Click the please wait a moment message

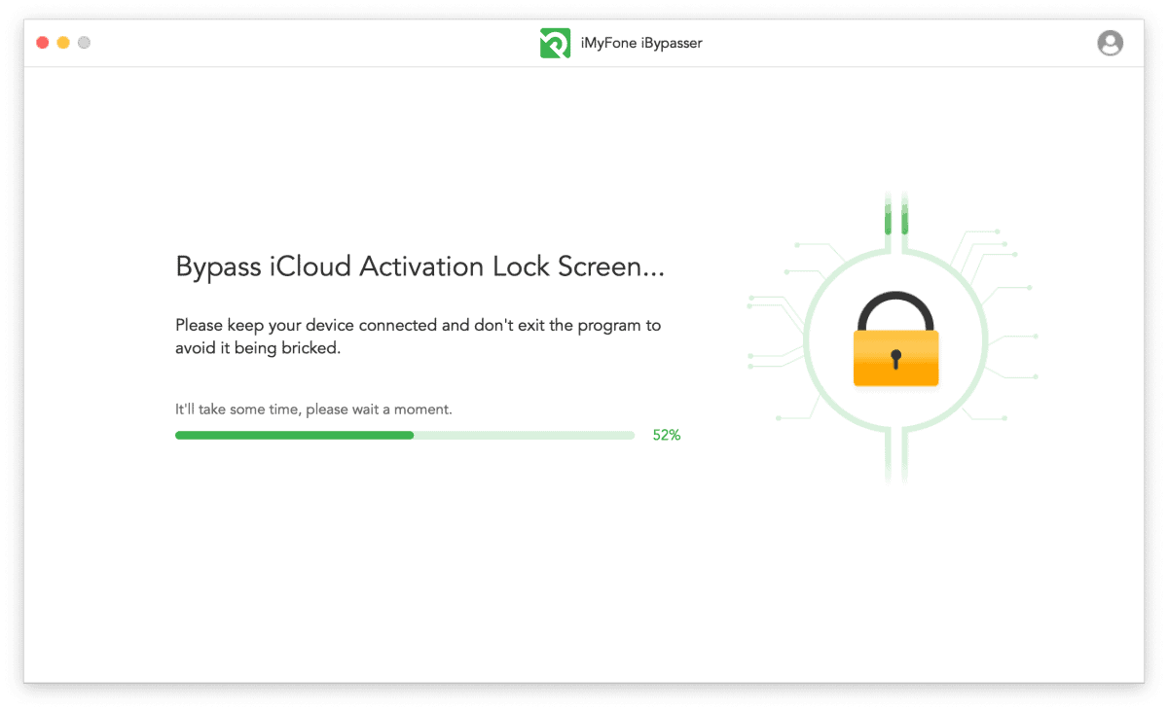313,409
